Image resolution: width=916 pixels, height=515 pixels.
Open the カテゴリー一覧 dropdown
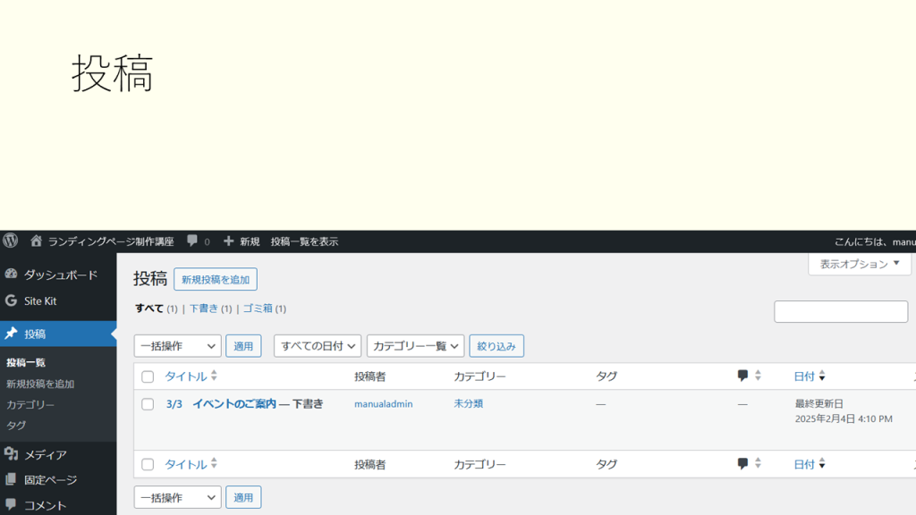pyautogui.click(x=415, y=346)
